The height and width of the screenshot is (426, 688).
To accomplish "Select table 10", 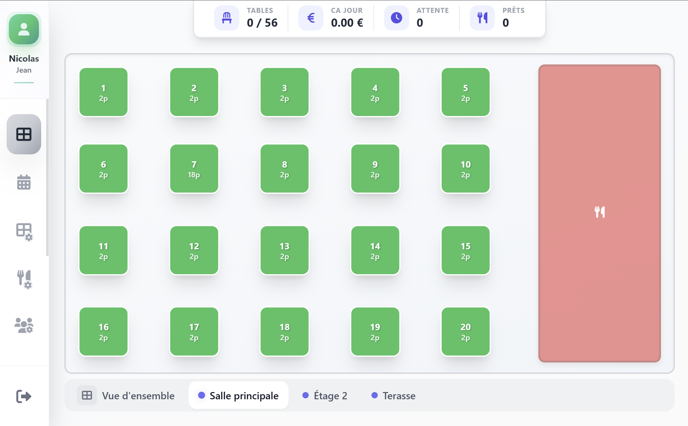I will pyautogui.click(x=466, y=169).
